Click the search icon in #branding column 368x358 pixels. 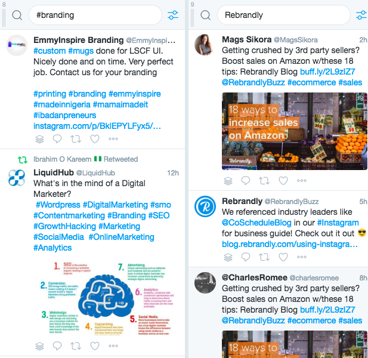(17, 16)
